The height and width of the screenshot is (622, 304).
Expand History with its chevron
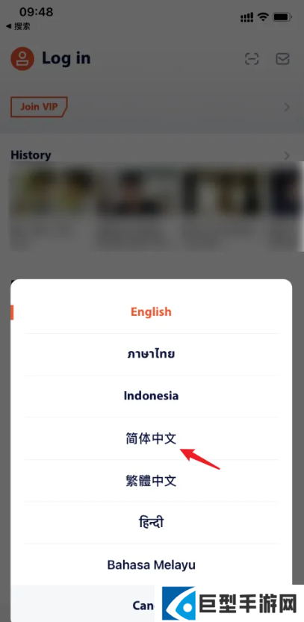click(287, 155)
